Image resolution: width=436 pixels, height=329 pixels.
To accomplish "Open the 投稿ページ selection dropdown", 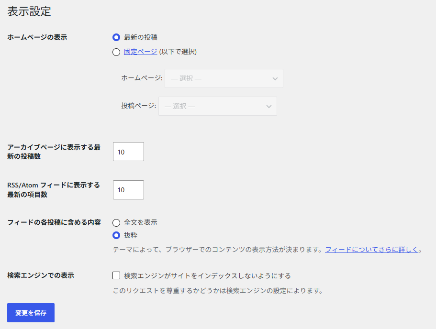I will point(218,106).
